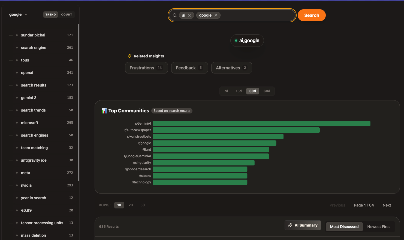
Task: Go to the Next results page
Action: (387, 205)
